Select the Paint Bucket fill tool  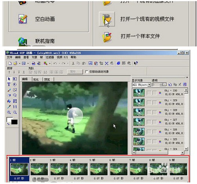9,101
